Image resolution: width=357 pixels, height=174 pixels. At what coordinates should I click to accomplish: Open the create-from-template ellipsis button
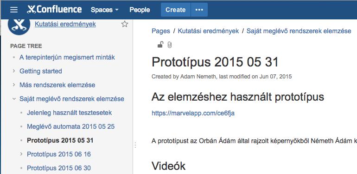(199, 10)
